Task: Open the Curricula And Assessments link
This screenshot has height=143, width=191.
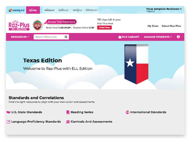Action: click(91, 122)
